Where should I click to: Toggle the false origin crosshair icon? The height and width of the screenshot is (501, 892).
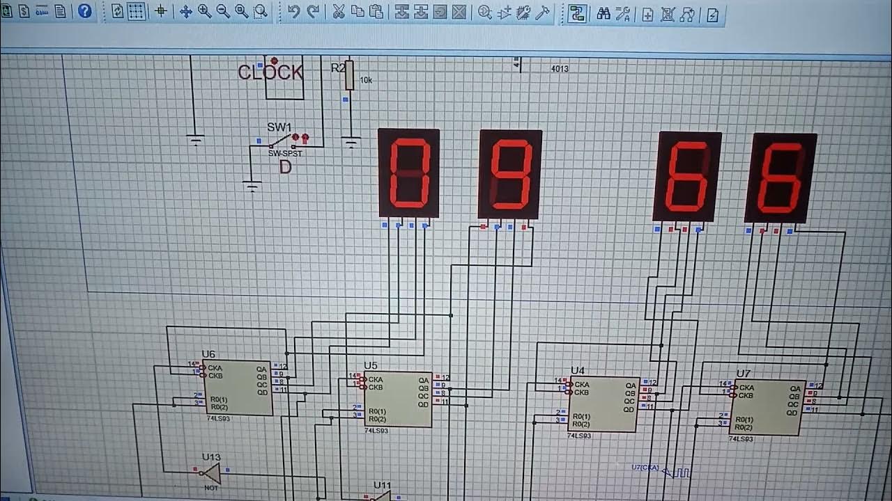click(160, 11)
